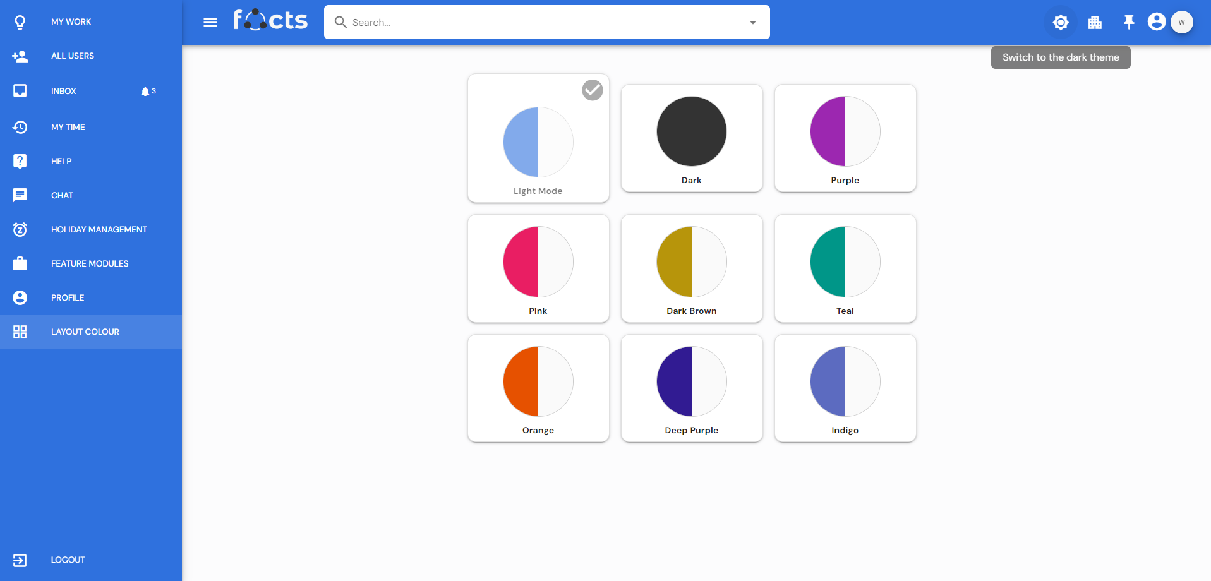The image size is (1211, 581).
Task: Open the user account avatar icon
Action: pyautogui.click(x=1156, y=22)
